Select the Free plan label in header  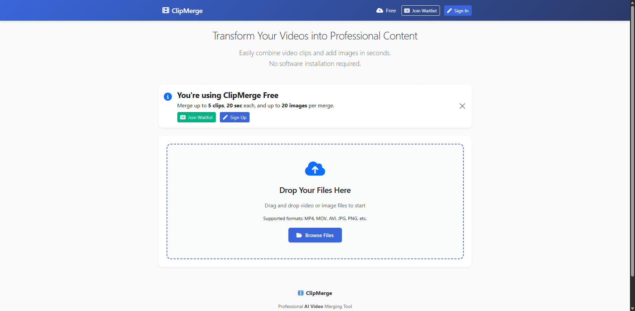point(390,11)
